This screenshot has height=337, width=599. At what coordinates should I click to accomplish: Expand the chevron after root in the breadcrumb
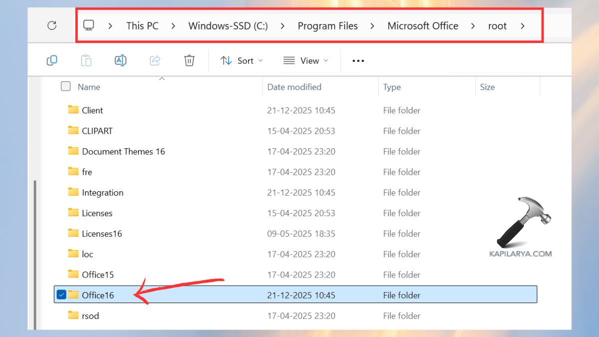523,26
